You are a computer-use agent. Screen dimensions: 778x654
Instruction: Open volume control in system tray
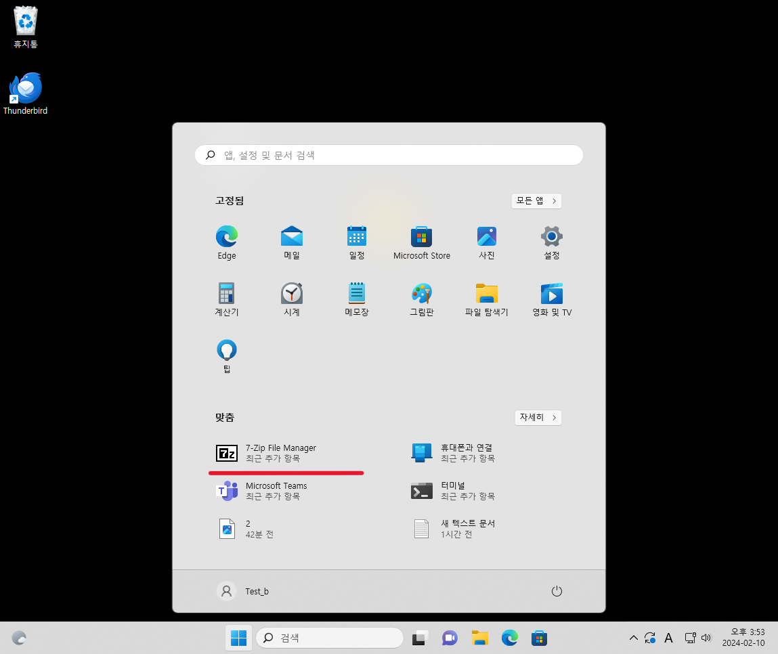(x=706, y=638)
